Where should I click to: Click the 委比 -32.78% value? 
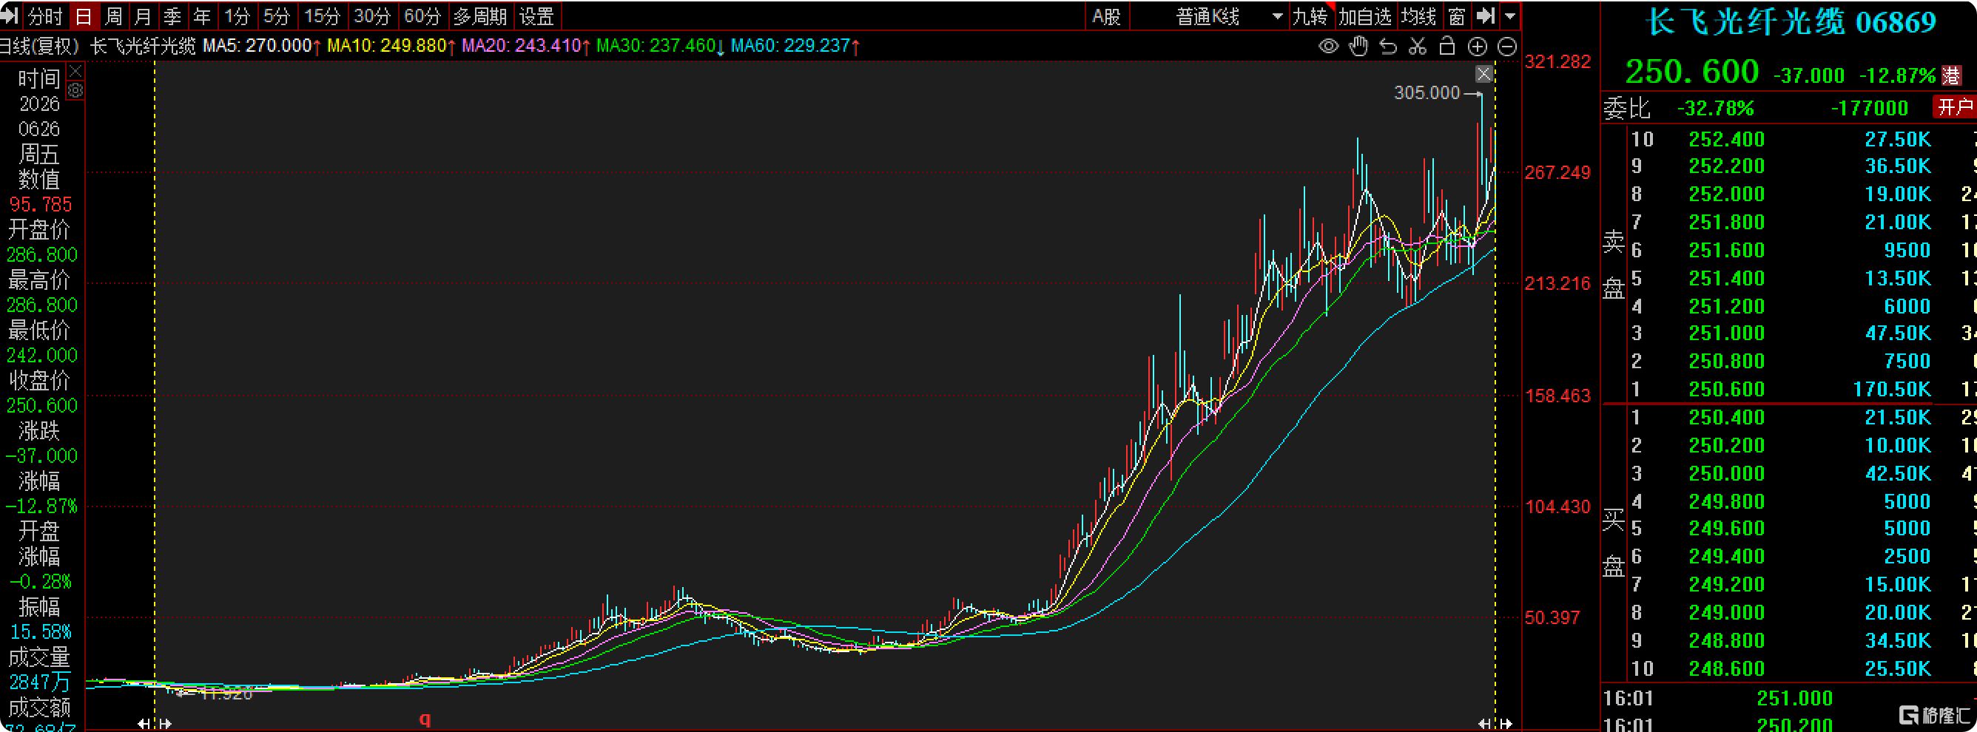click(1715, 108)
